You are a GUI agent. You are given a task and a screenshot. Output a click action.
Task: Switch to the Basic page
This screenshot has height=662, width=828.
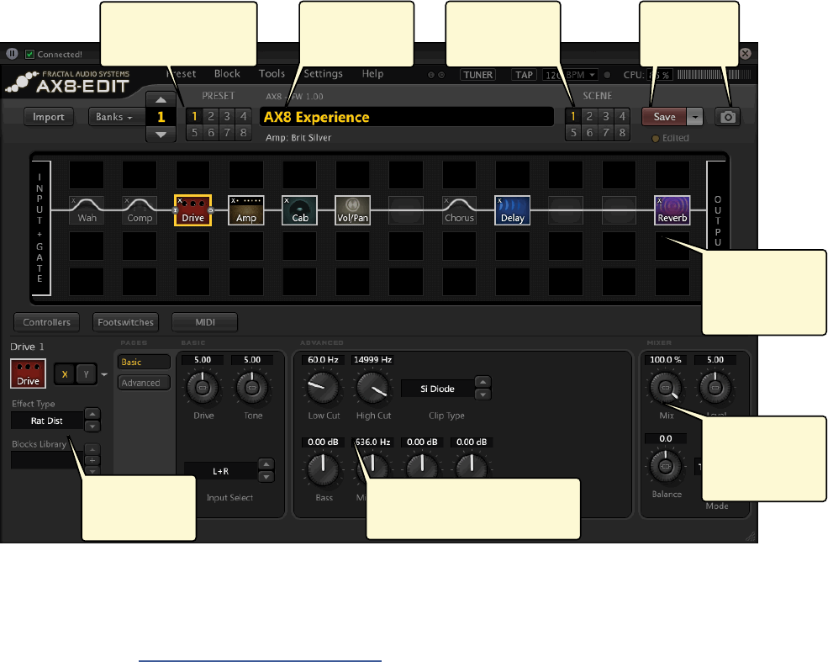click(144, 362)
